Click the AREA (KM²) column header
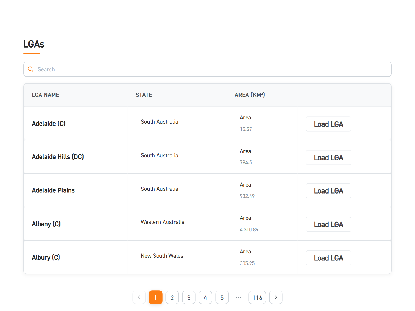415x311 pixels. [250, 95]
